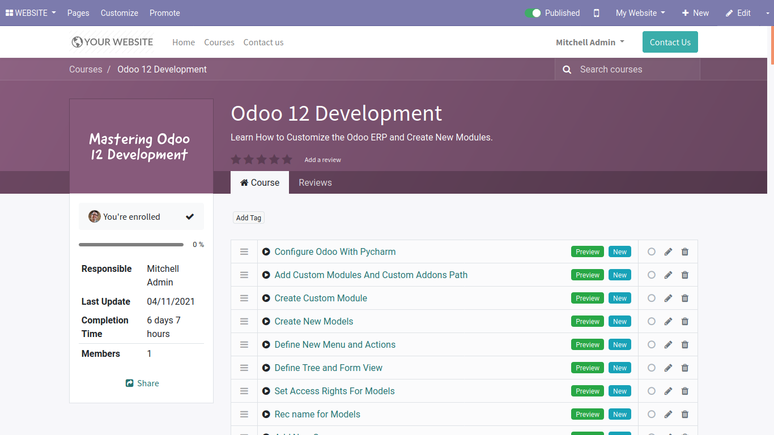Click pencil edit icon for Configure Odoo With Pycharm
The image size is (774, 435).
click(668, 252)
